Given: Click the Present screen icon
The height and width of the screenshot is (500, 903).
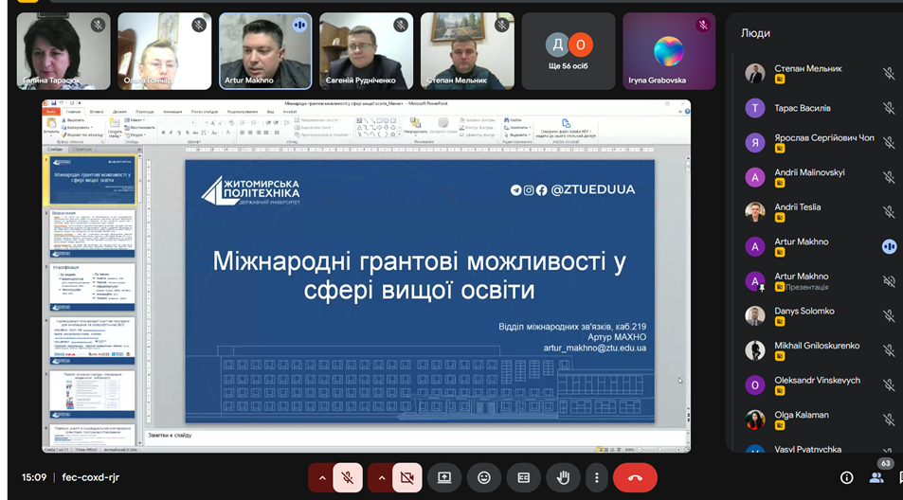Looking at the screenshot, I should click(443, 477).
